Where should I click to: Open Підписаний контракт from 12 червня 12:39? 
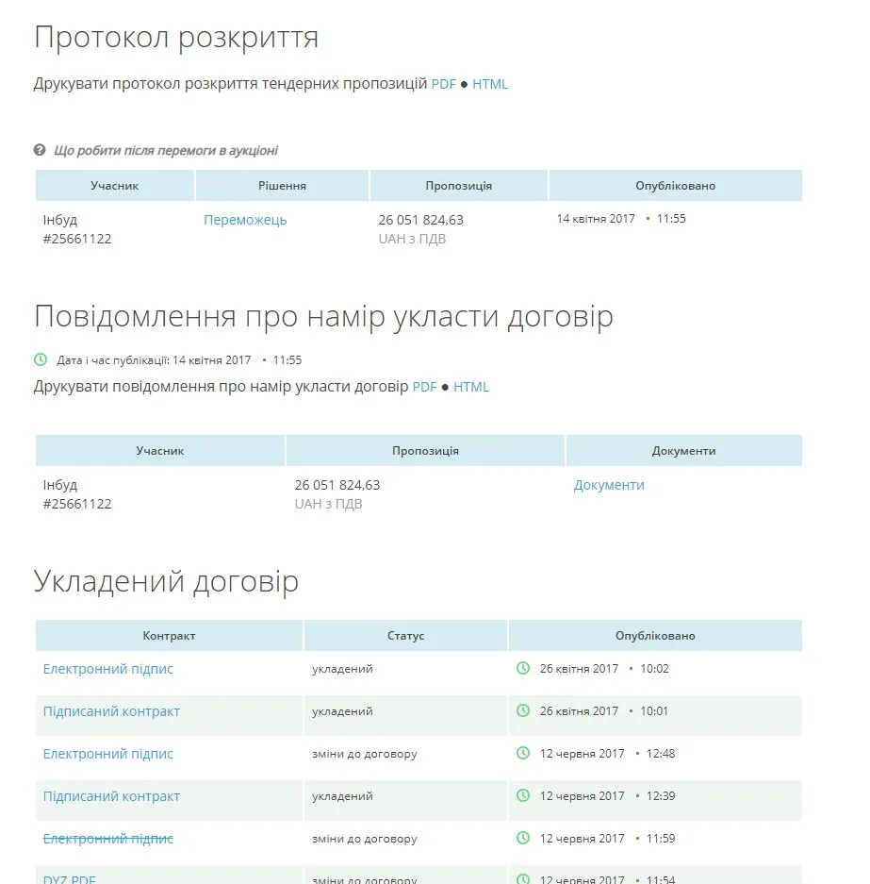coord(111,796)
